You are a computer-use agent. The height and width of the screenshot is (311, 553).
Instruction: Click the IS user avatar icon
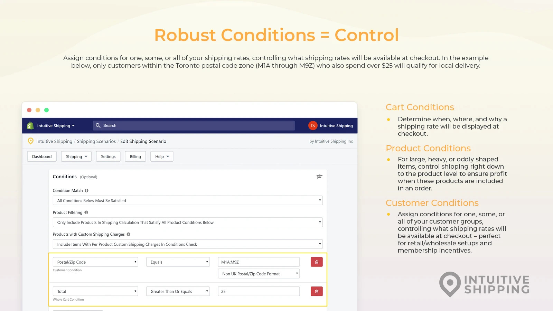tap(313, 126)
